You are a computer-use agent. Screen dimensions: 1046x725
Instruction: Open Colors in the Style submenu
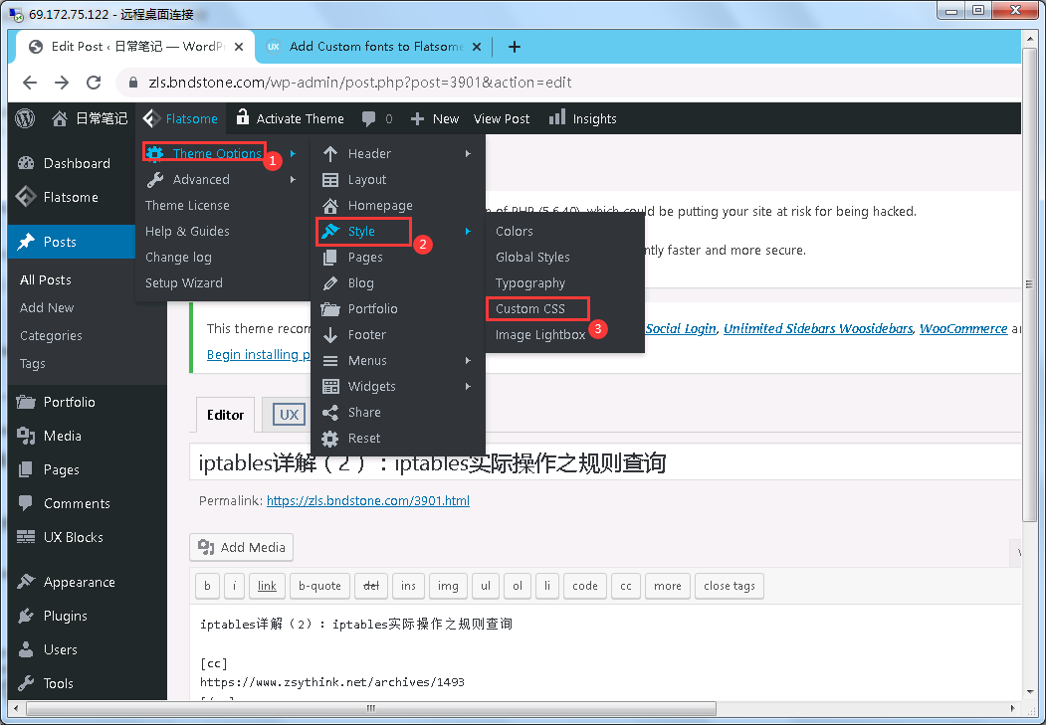point(515,232)
